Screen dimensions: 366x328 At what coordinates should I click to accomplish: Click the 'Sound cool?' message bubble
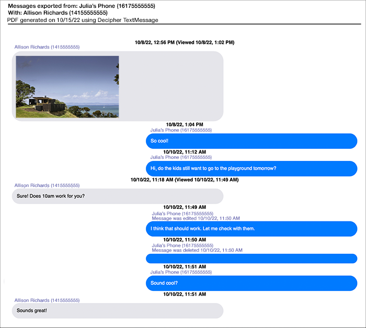[251, 283]
